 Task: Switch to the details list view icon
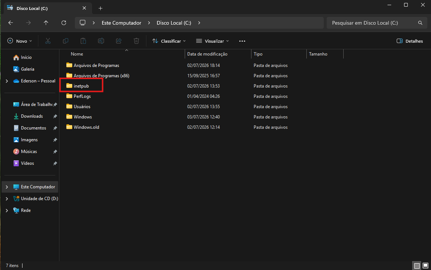click(x=417, y=266)
